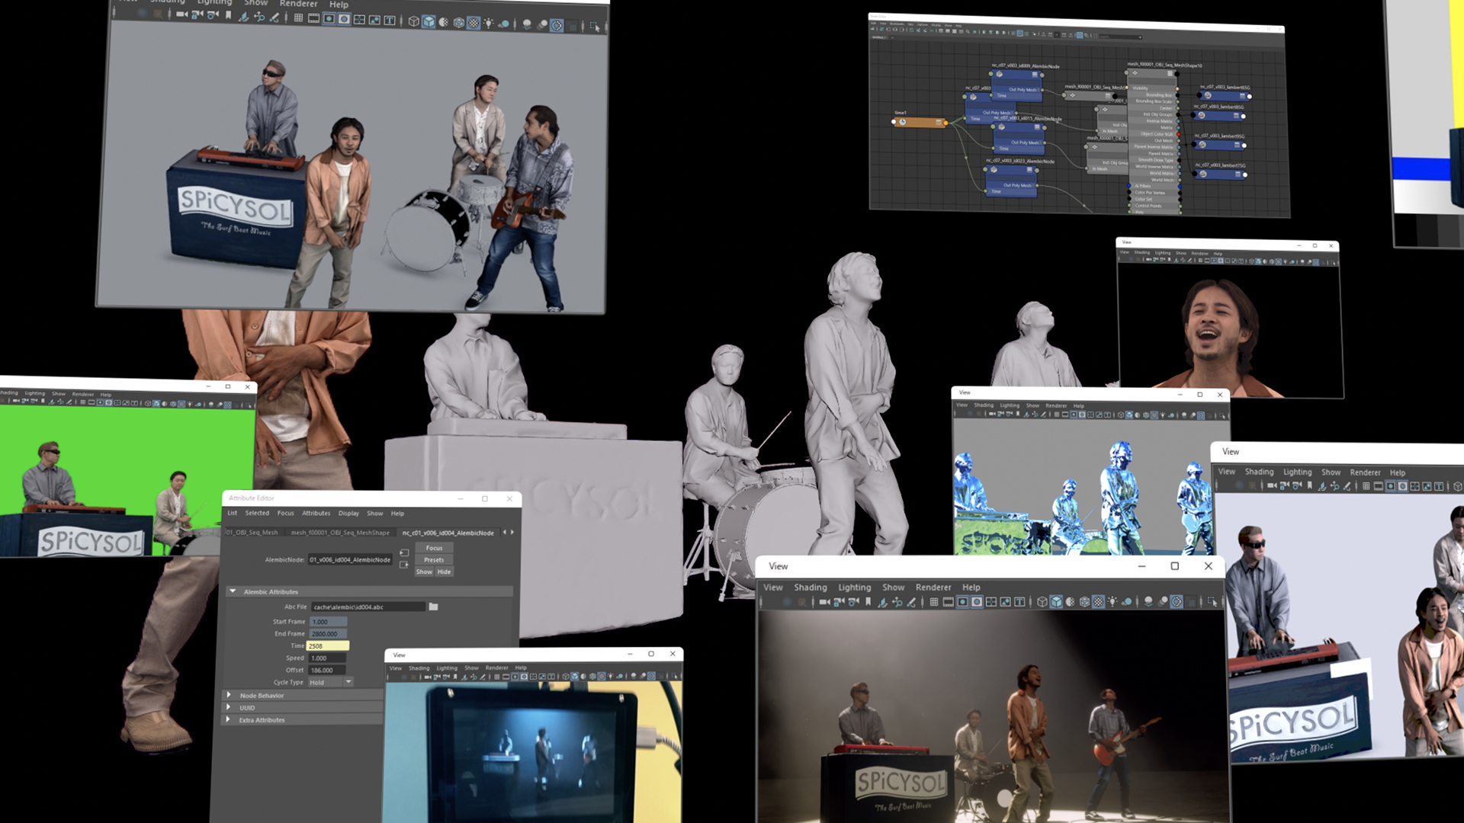Select the mesh_f00001_OBJ_Seq_MeshShape tab
This screenshot has height=823, width=1464.
coord(340,533)
